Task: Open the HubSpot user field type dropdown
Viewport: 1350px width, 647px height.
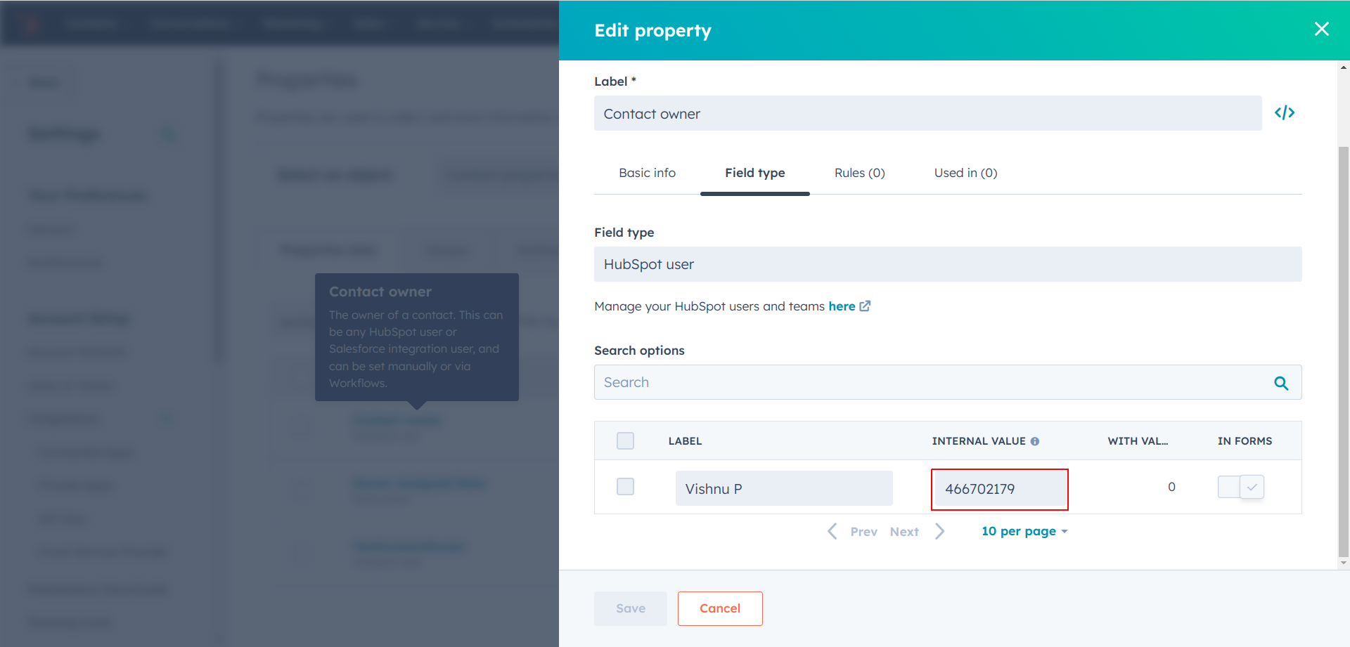Action: (x=947, y=264)
